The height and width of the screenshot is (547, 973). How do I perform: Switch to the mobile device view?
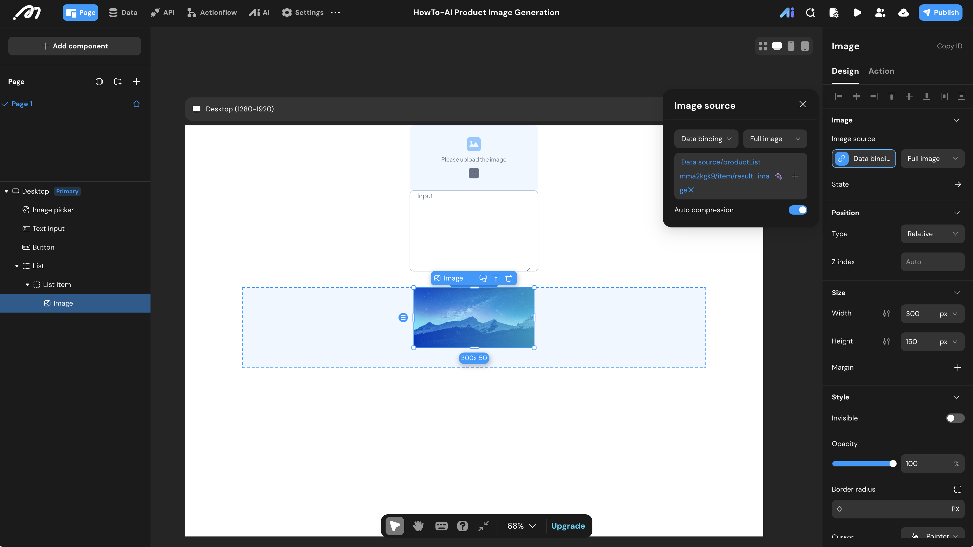click(790, 46)
